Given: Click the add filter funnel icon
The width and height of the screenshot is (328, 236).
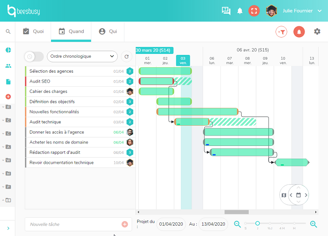Looking at the screenshot, I should [x=281, y=31].
